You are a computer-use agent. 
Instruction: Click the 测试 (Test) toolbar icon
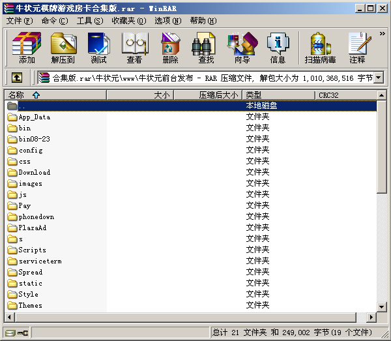(x=98, y=48)
